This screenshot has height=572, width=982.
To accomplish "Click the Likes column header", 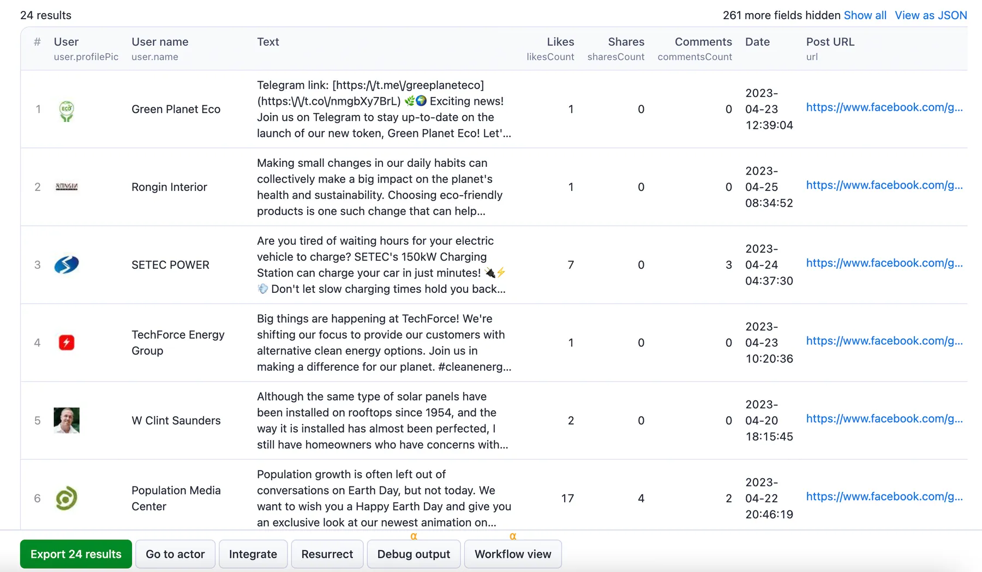I will point(560,42).
